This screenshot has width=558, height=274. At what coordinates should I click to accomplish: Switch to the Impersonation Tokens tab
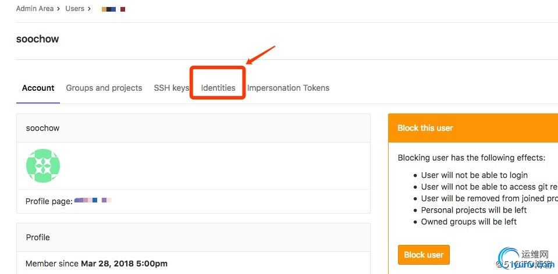[x=288, y=88]
